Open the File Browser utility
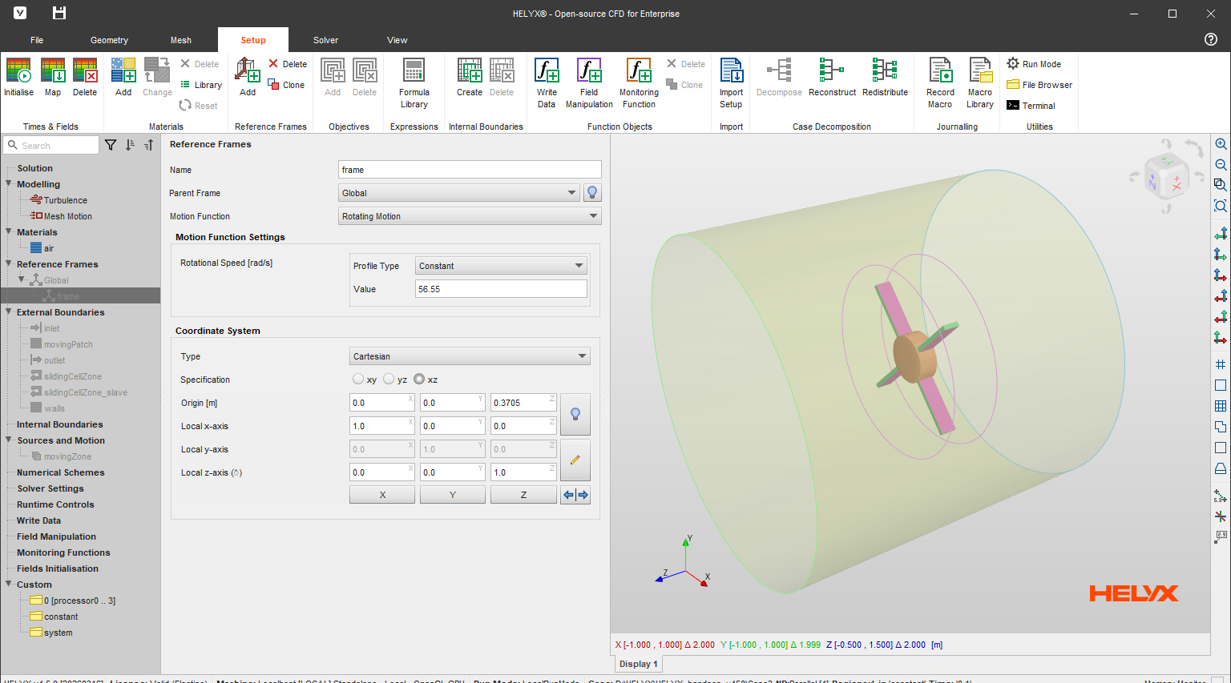The height and width of the screenshot is (683, 1231). coord(1039,85)
